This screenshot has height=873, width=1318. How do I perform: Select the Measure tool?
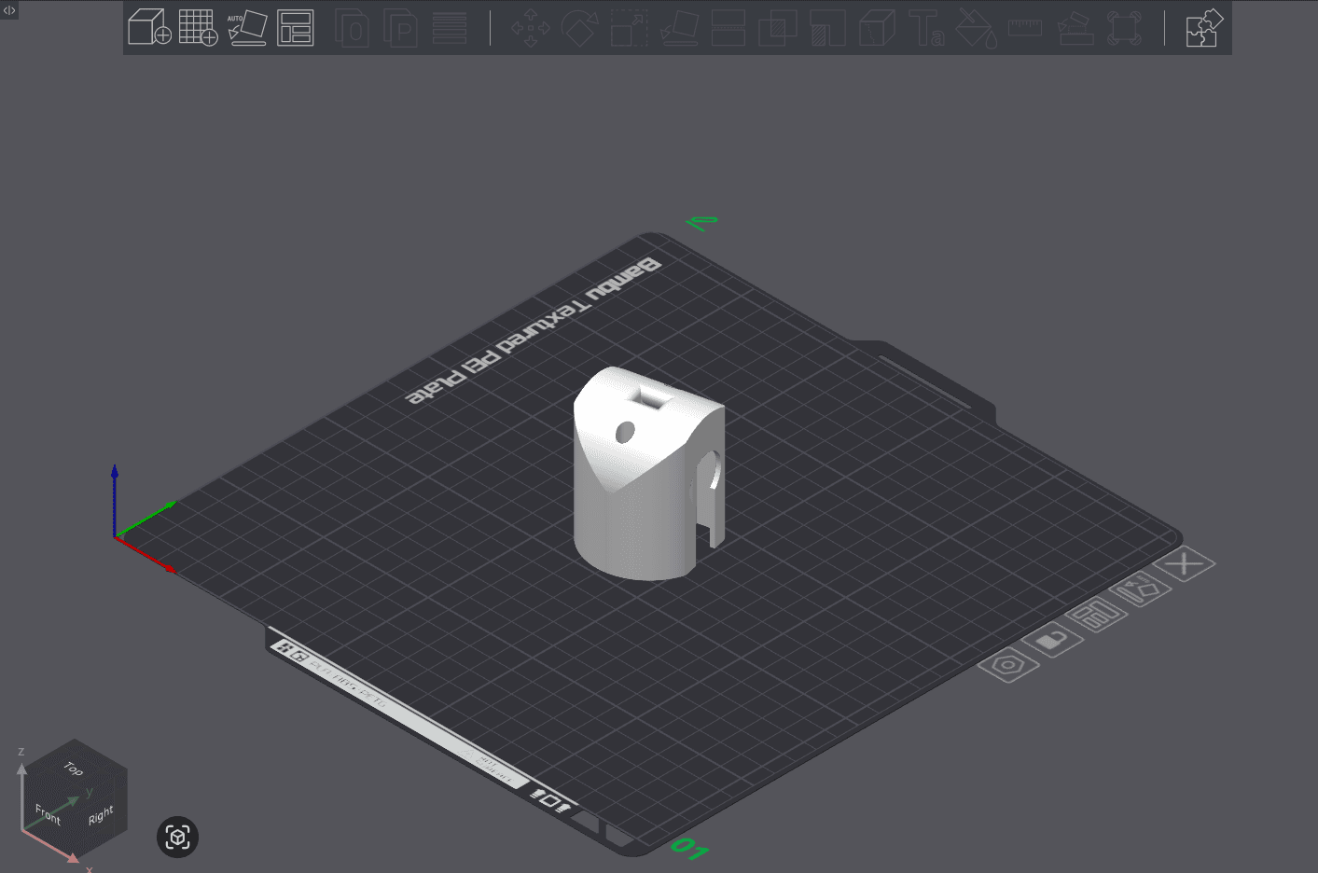pyautogui.click(x=1024, y=27)
